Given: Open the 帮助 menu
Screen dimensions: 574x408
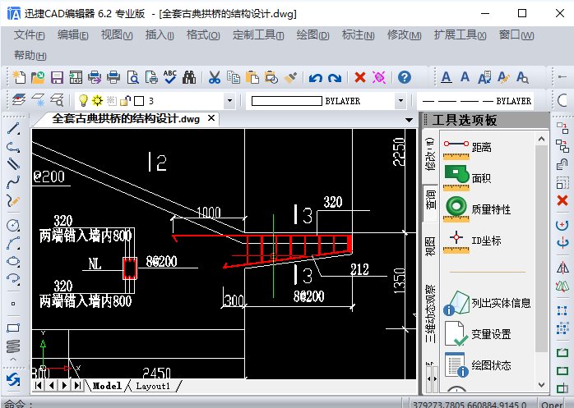Looking at the screenshot, I should pos(30,56).
